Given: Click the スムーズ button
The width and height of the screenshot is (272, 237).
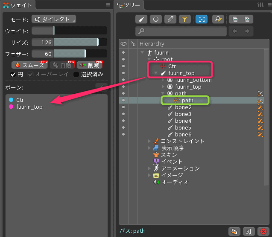Looking at the screenshot, I should click(29, 65).
